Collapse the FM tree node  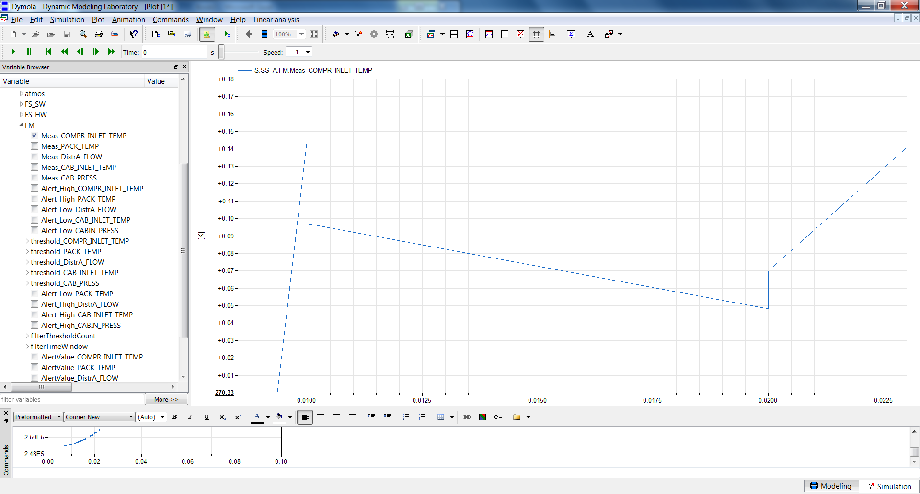[21, 125]
